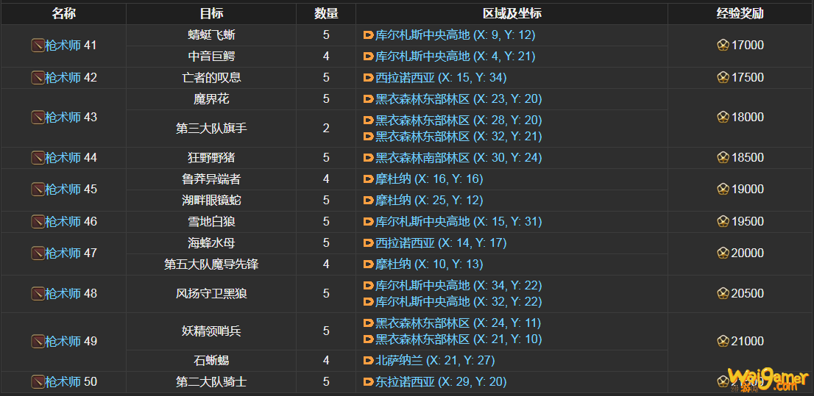Click the lance icon beside 枪术师 48

38,294
